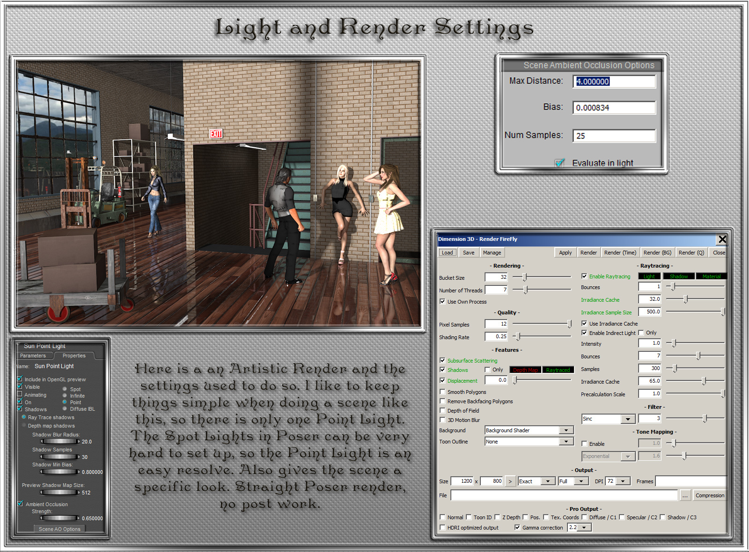
Task: Click the output File path field
Action: (x=564, y=495)
